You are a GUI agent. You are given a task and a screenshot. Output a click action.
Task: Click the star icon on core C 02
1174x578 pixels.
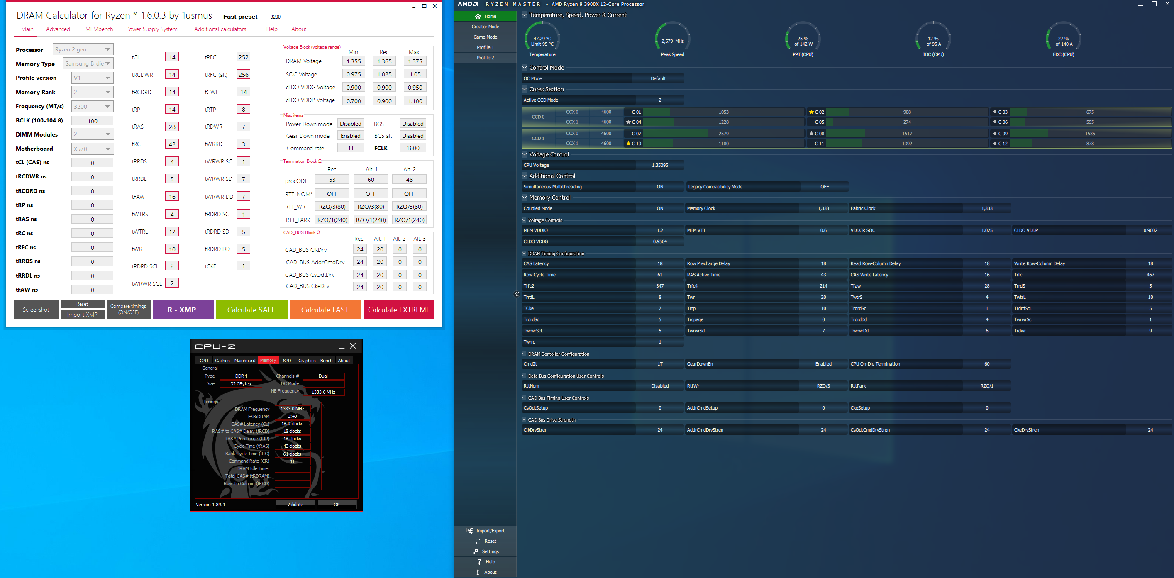coord(811,112)
